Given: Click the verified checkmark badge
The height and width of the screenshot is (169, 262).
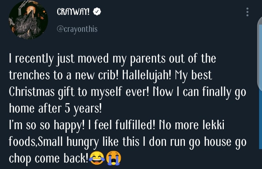Looking at the screenshot, I should (97, 12).
